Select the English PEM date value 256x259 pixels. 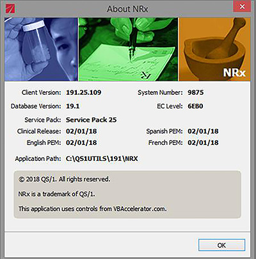[81, 142]
